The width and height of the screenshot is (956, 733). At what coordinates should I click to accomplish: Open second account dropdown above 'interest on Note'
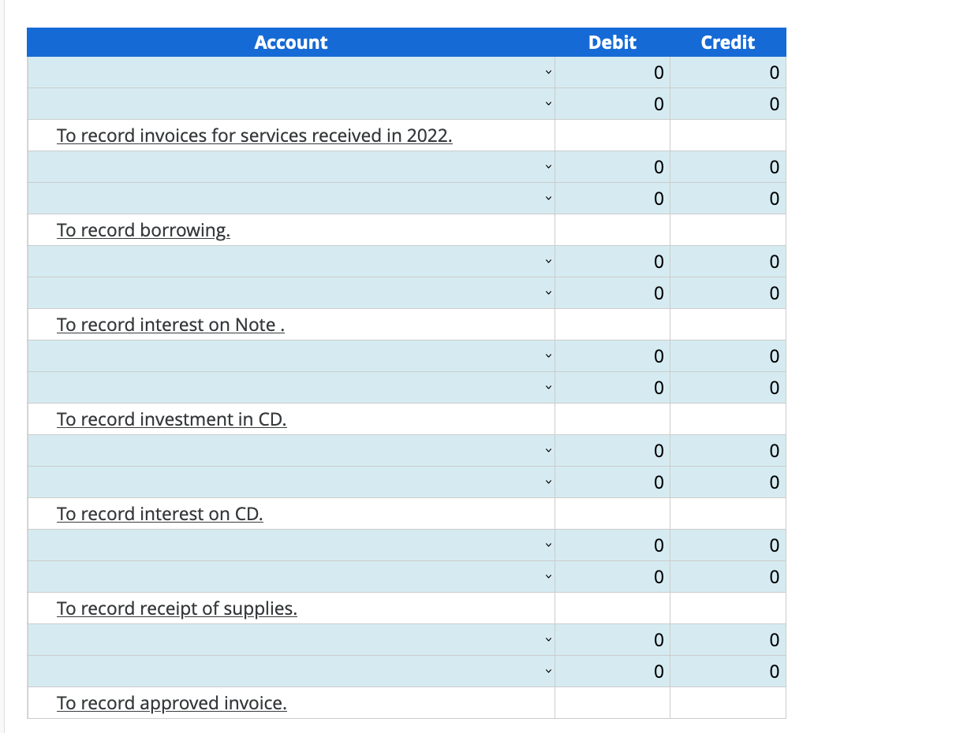point(291,293)
